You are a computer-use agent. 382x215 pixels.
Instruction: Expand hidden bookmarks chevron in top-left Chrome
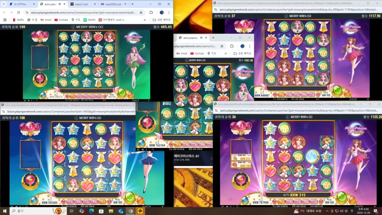(x=145, y=20)
